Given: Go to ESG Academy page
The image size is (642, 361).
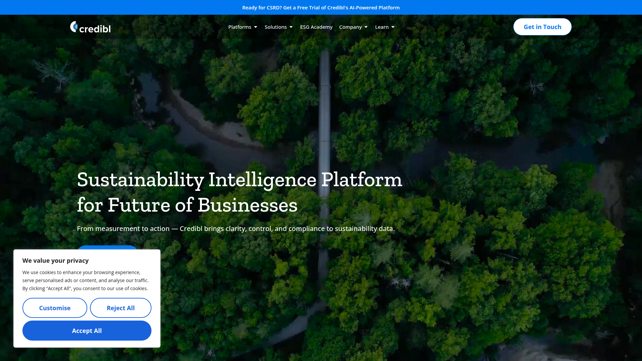Looking at the screenshot, I should click(316, 27).
